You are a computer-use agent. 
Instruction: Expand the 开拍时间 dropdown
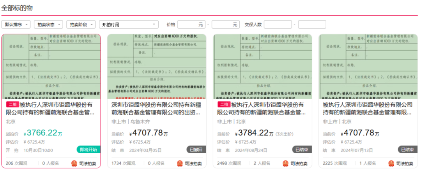[129, 24]
